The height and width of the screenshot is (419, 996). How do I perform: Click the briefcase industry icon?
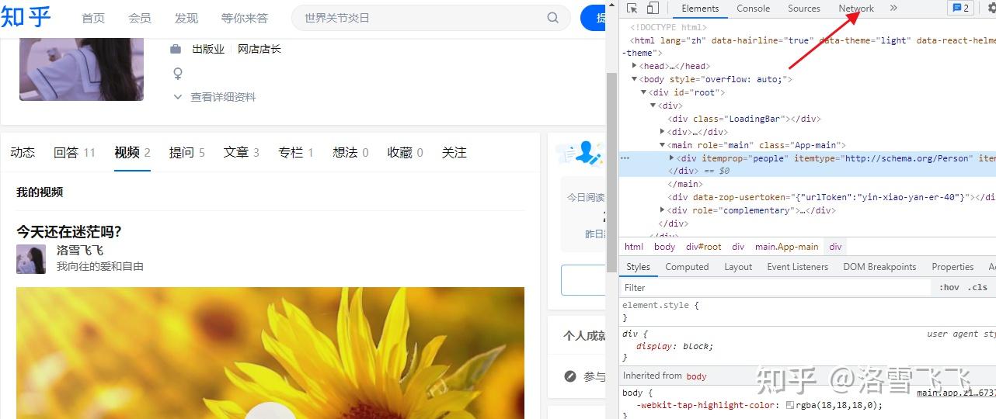[x=176, y=49]
